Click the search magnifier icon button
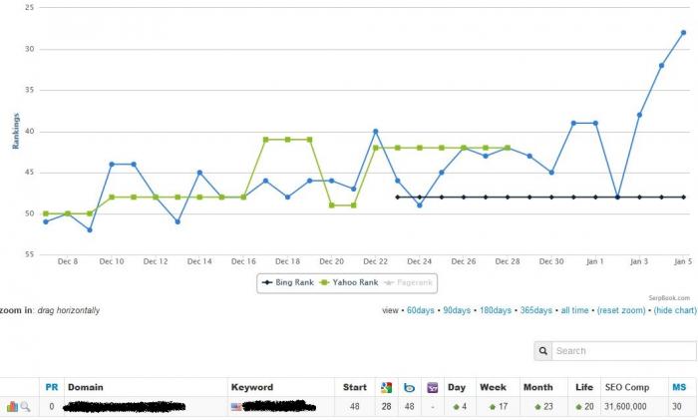This screenshot has width=698, height=420. pos(543,351)
